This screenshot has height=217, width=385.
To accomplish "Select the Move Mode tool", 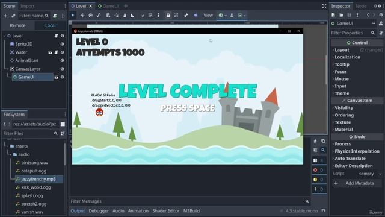I will (82, 16).
